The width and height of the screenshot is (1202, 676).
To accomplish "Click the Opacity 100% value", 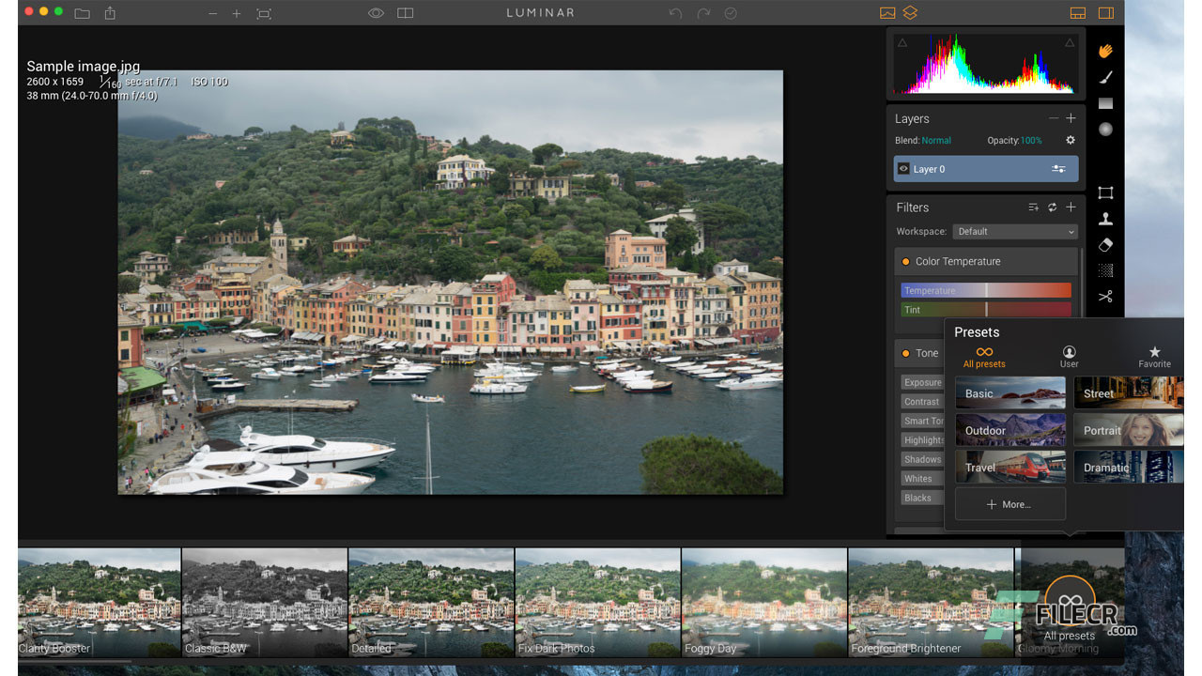I will 1031,141.
